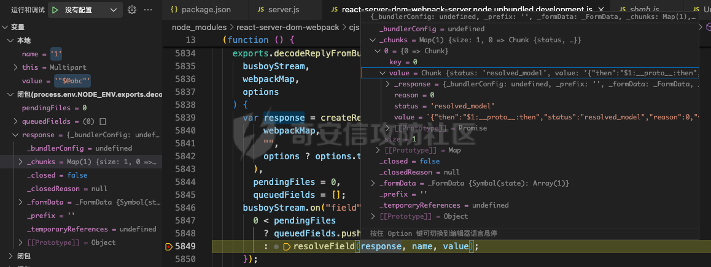711x267 pixels.
Task: Click the JS file icon on server.js tab
Action: [261, 10]
